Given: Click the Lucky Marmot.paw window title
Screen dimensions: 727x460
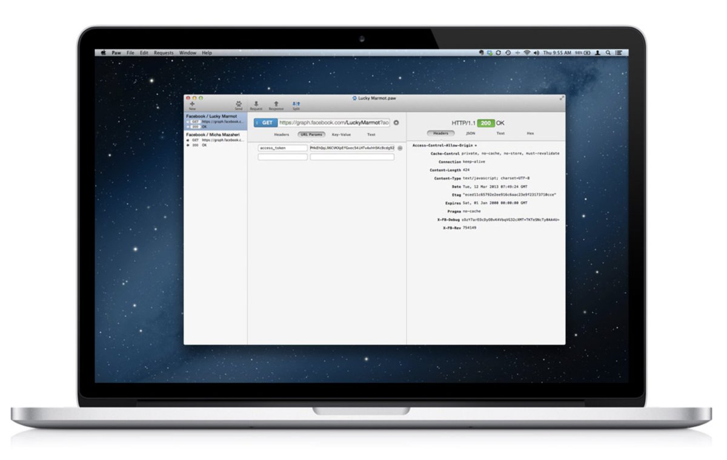Looking at the screenshot, I should pos(377,97).
